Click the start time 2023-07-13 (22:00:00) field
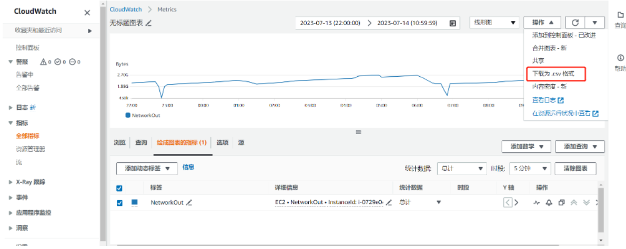This screenshot has width=626, height=249. click(x=330, y=23)
